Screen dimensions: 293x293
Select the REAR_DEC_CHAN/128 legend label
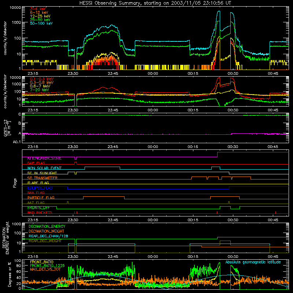[x=48, y=236]
